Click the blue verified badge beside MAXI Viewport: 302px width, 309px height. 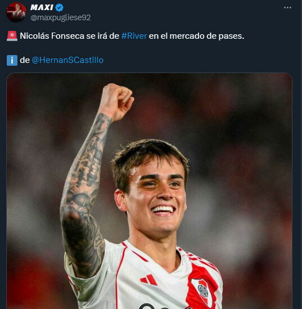[59, 8]
